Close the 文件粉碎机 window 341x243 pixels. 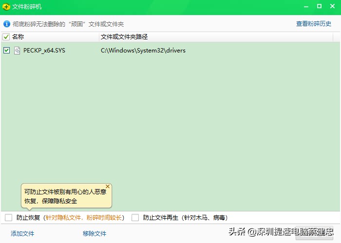(x=332, y=6)
